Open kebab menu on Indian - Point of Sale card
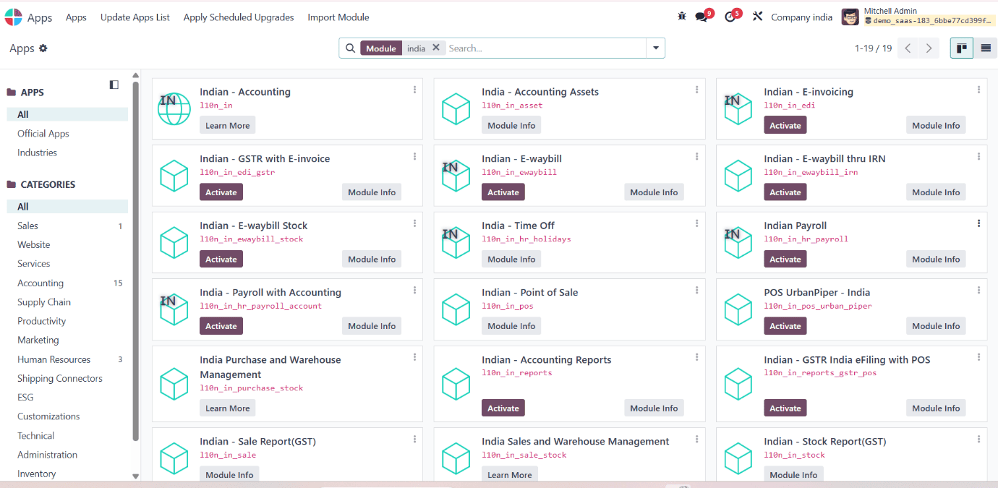Viewport: 998px width, 488px height. 696,290
